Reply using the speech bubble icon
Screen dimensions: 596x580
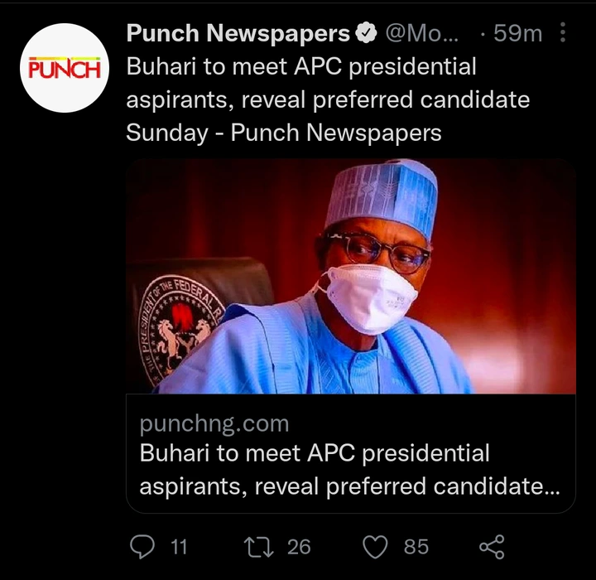[x=143, y=546]
